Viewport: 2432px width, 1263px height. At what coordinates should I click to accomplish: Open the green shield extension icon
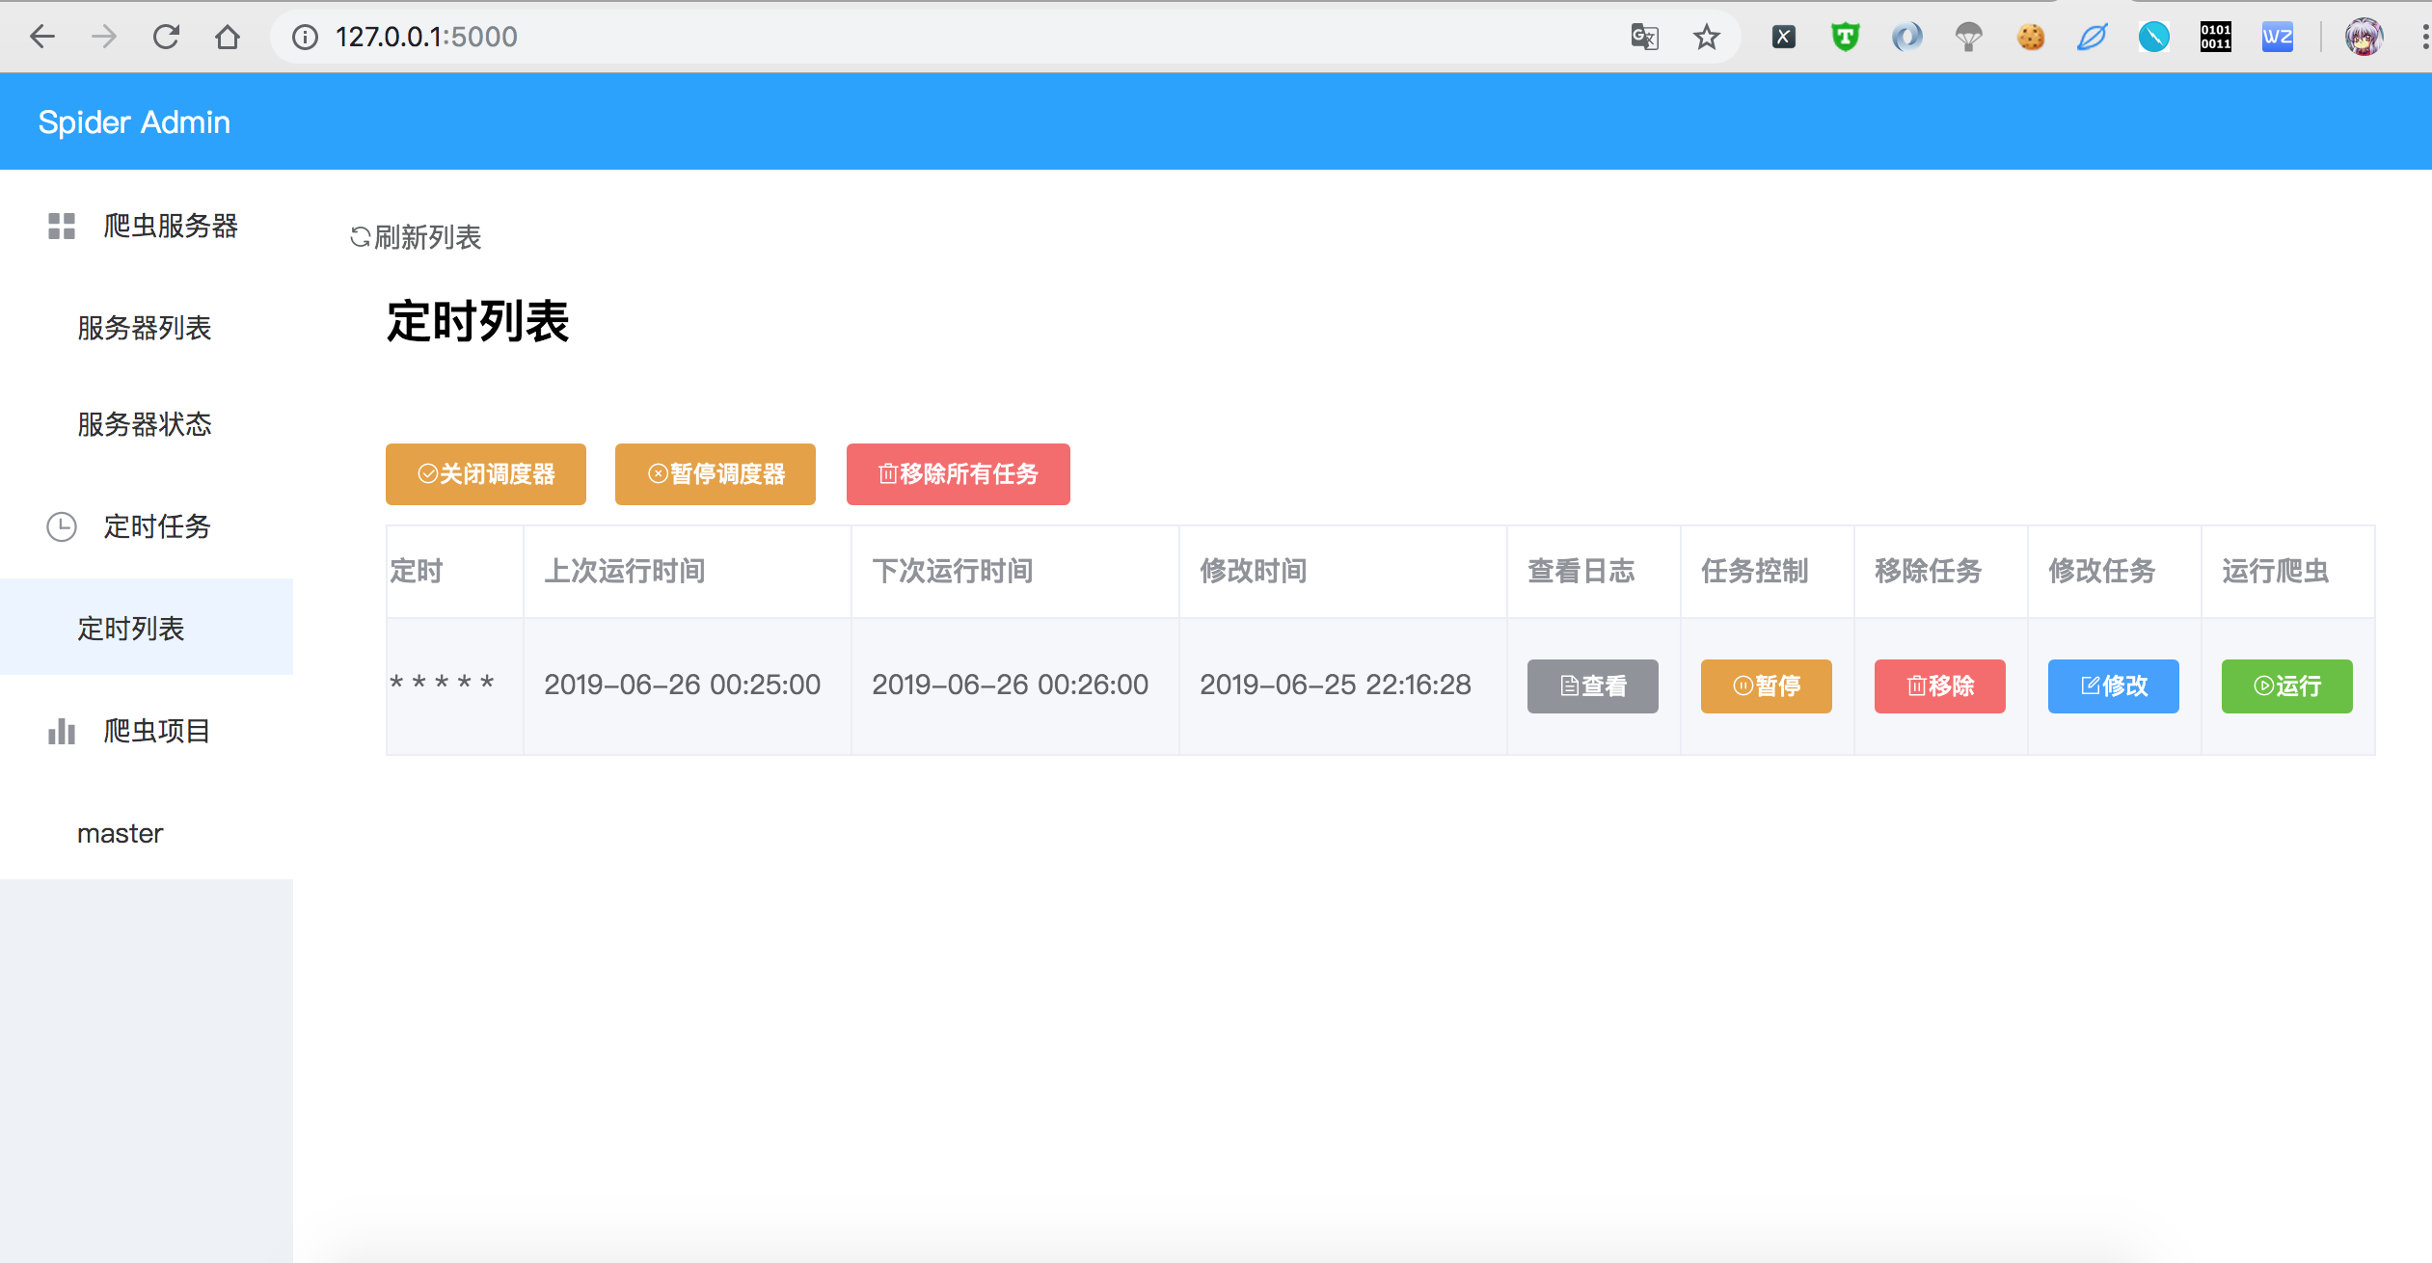[x=1845, y=37]
